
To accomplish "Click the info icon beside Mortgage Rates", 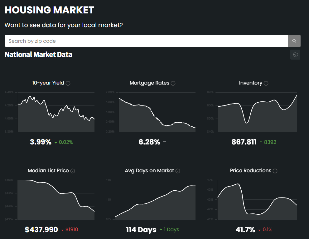I will (173, 83).
